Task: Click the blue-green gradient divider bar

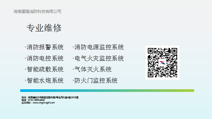Action: (x=107, y=91)
